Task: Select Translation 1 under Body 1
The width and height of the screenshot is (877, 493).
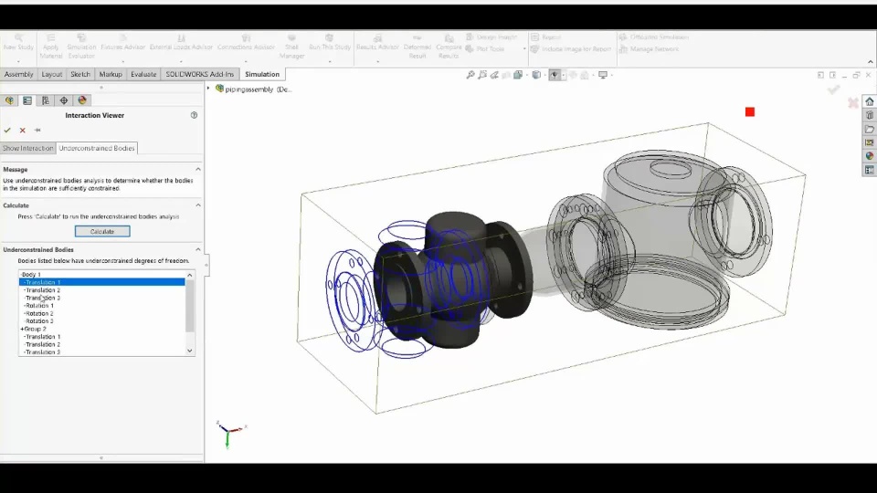Action: [x=102, y=282]
